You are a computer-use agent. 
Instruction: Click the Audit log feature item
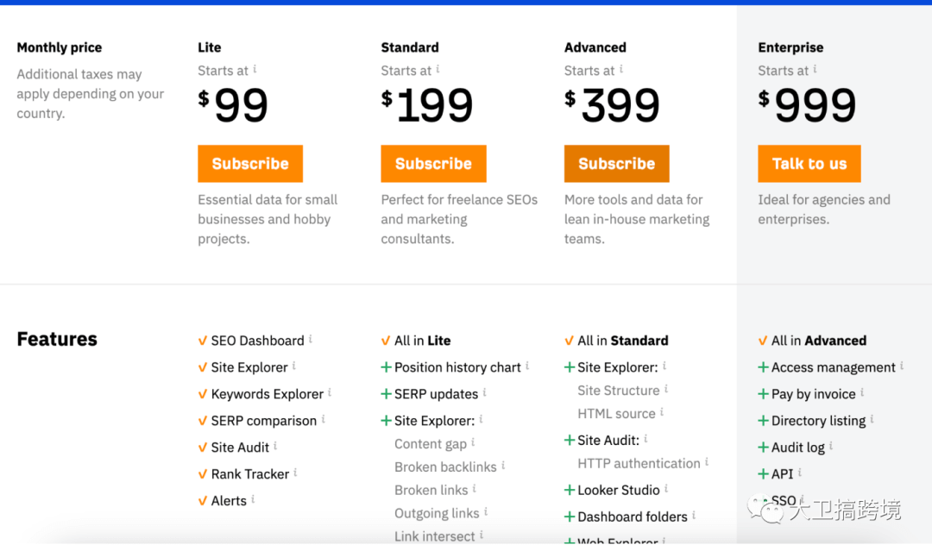(797, 447)
